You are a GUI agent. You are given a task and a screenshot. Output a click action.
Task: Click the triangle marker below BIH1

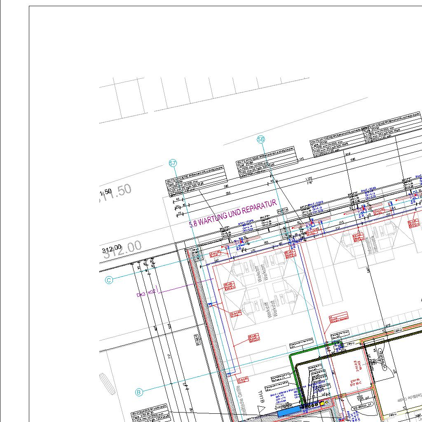pos(261,408)
